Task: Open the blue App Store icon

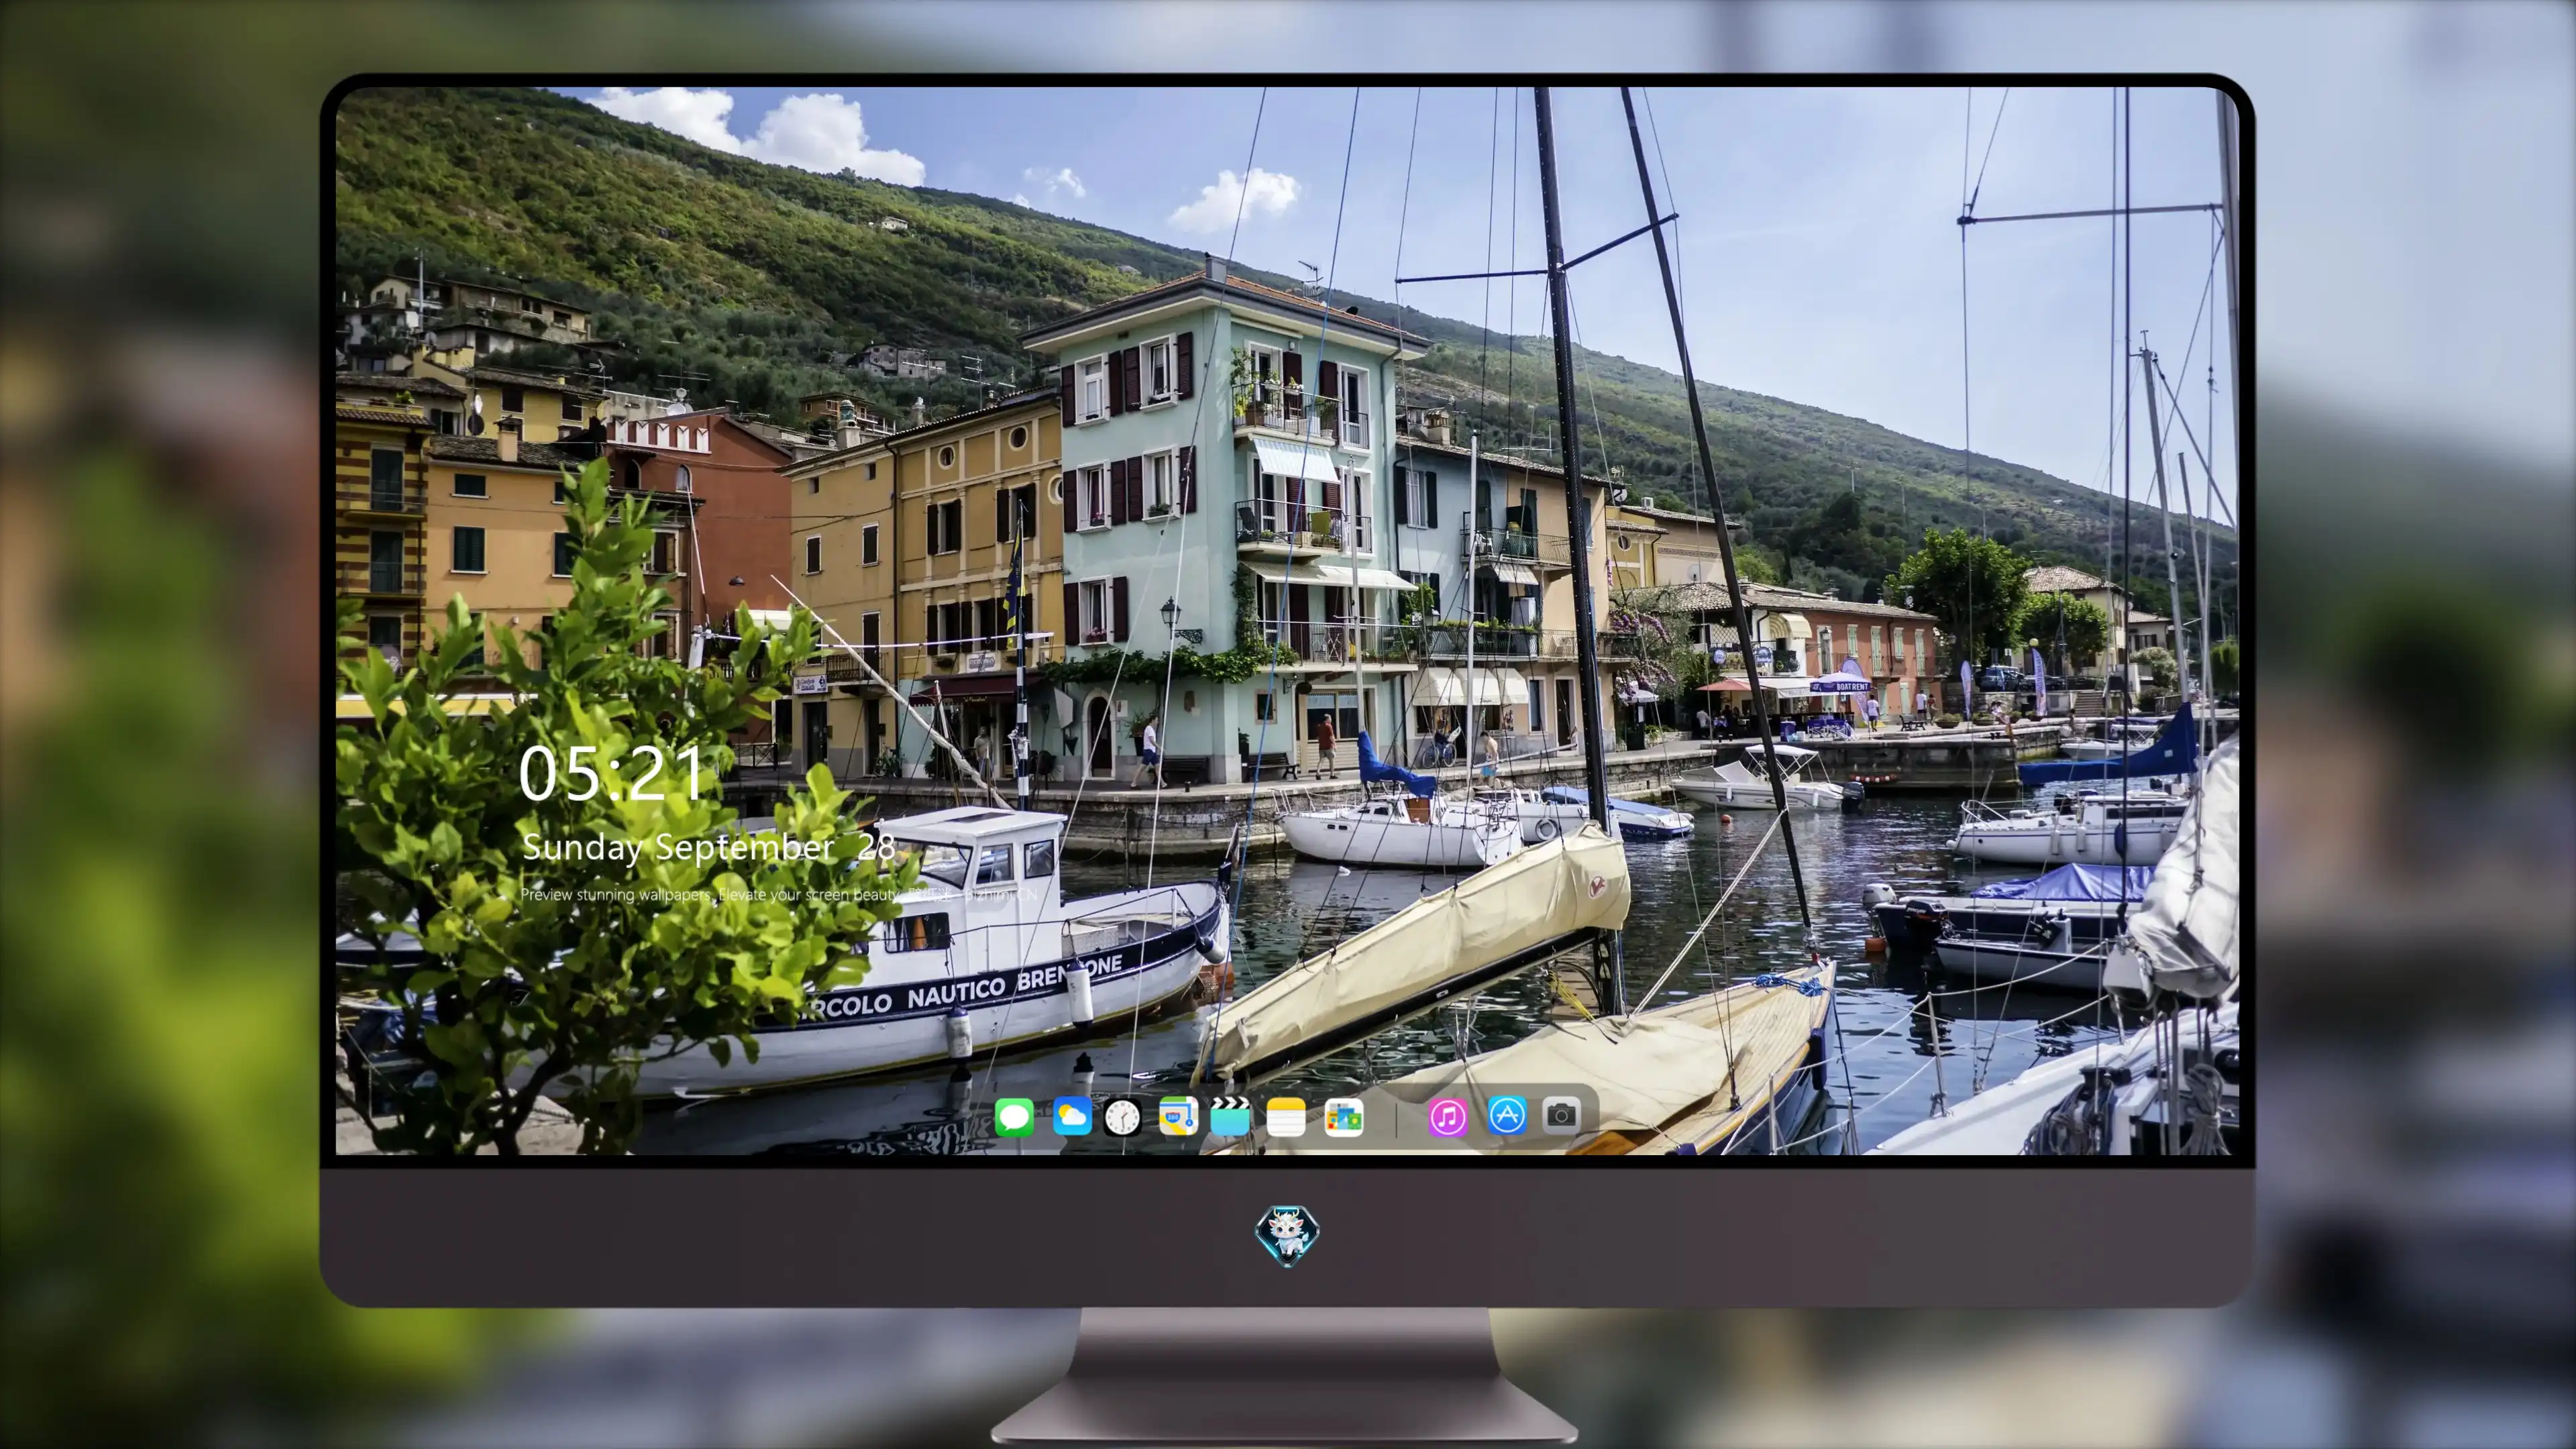Action: pyautogui.click(x=1507, y=1115)
